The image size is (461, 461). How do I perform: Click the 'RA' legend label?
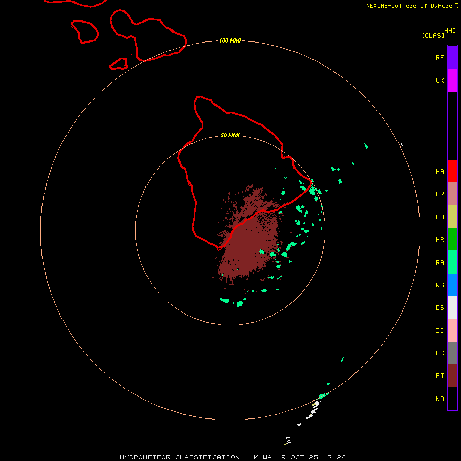click(x=439, y=263)
